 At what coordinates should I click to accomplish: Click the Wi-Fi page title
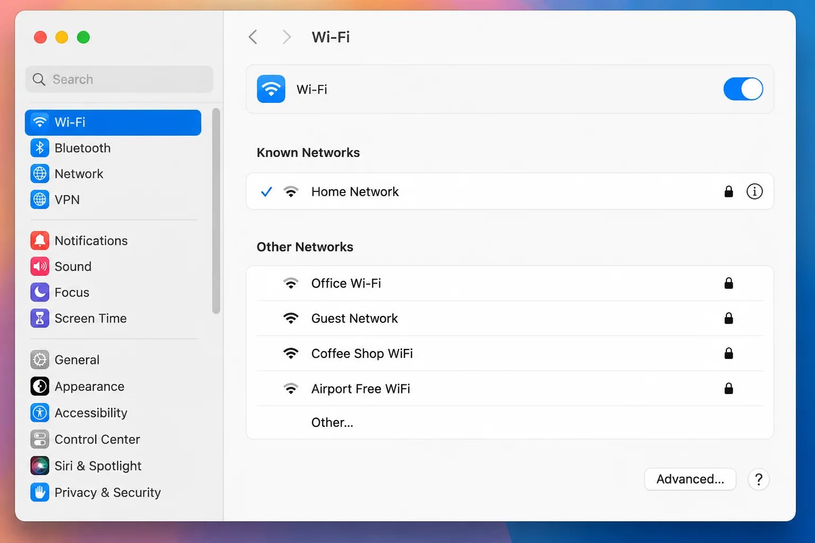tap(331, 37)
